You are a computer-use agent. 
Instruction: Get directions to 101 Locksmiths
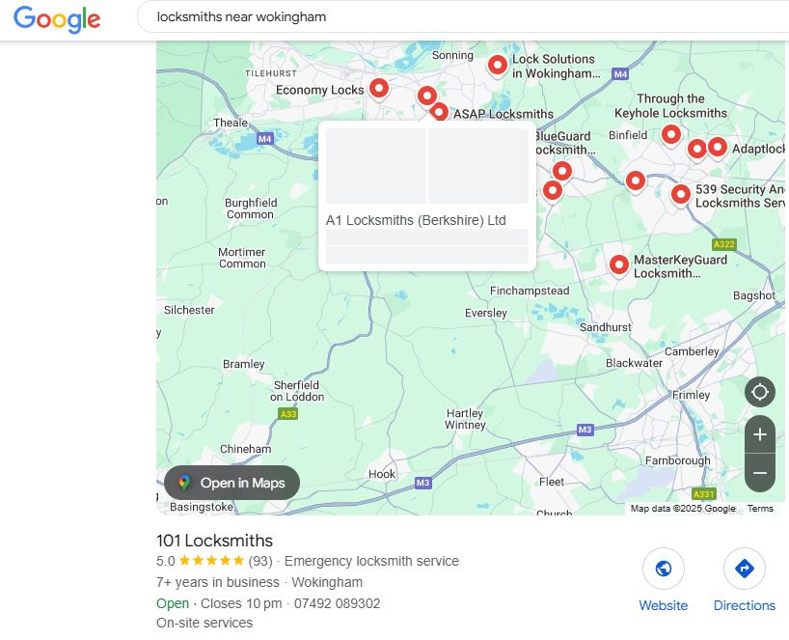click(x=745, y=580)
